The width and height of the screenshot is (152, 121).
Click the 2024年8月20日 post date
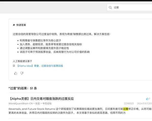[144, 104]
